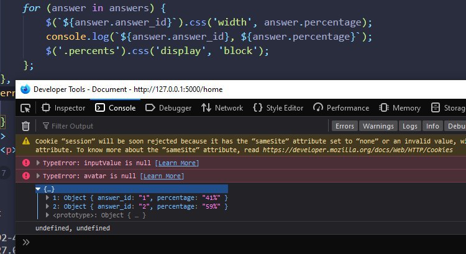
Task: Click the Firefox icon in the title bar
Action: 25,89
